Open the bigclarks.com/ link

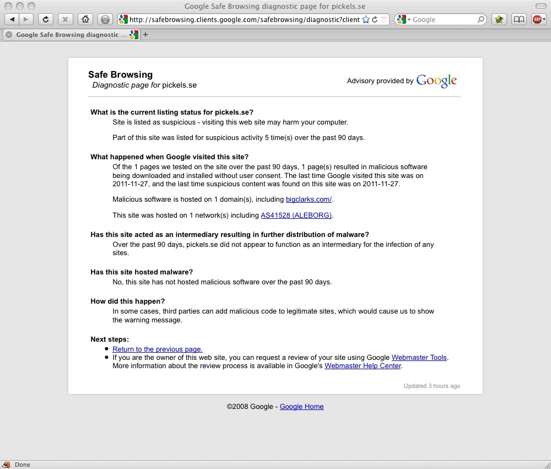tap(309, 200)
